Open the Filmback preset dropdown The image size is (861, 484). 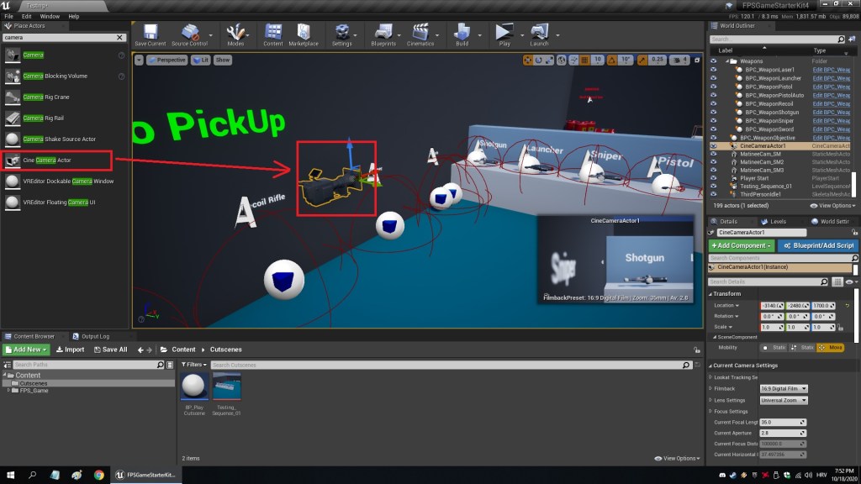[x=784, y=388]
